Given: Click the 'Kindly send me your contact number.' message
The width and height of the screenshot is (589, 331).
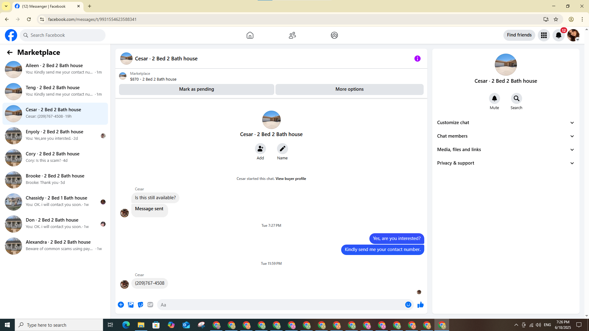Looking at the screenshot, I should point(383,249).
